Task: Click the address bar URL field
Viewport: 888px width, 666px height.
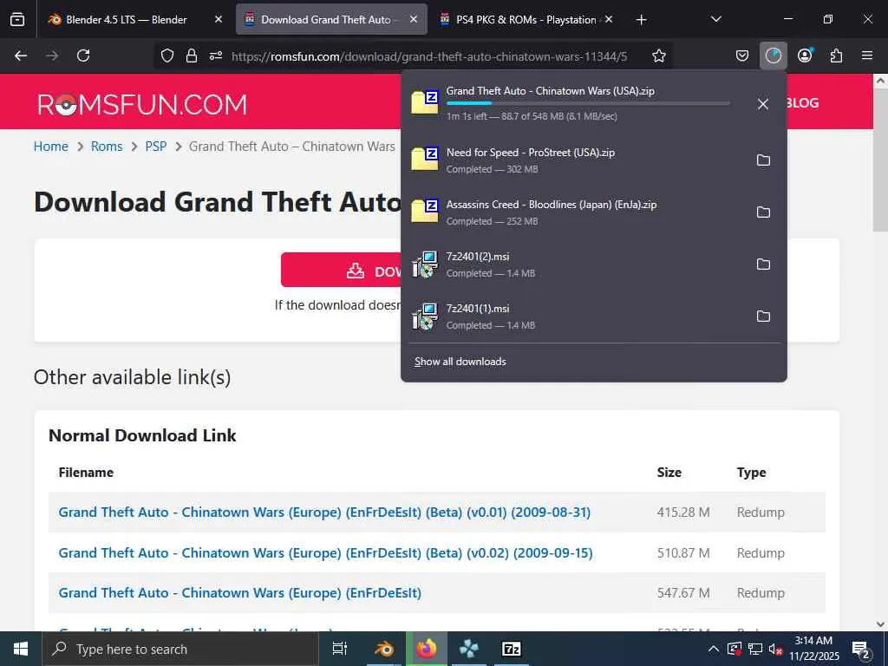Action: [428, 56]
